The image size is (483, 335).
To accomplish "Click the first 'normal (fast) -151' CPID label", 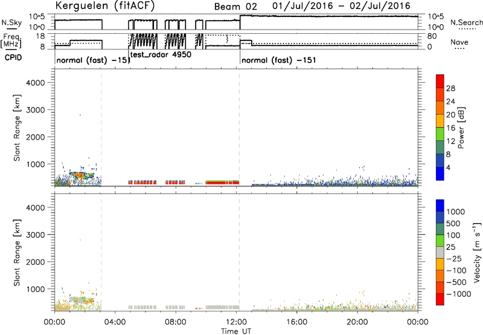I will pos(94,60).
